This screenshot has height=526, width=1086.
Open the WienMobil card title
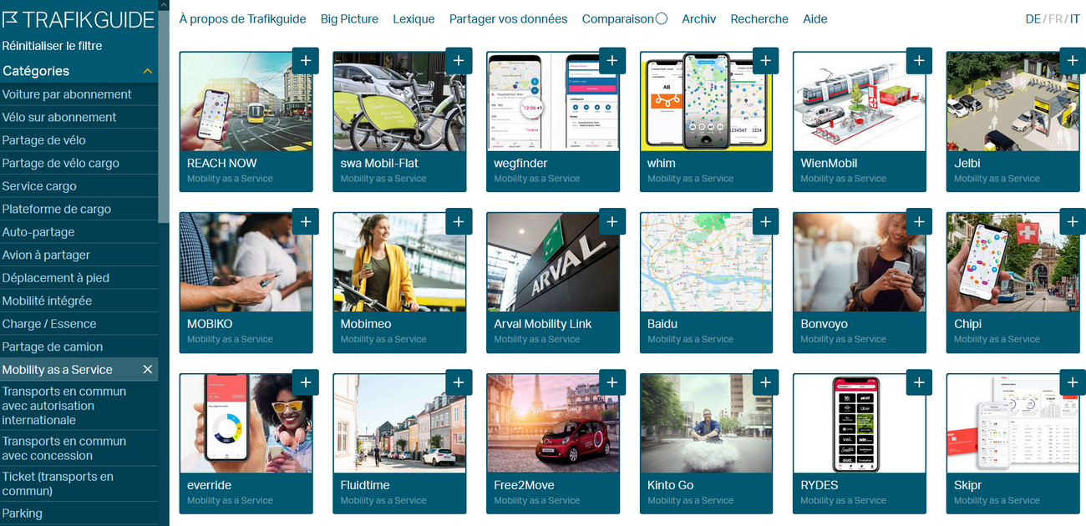[x=829, y=163]
